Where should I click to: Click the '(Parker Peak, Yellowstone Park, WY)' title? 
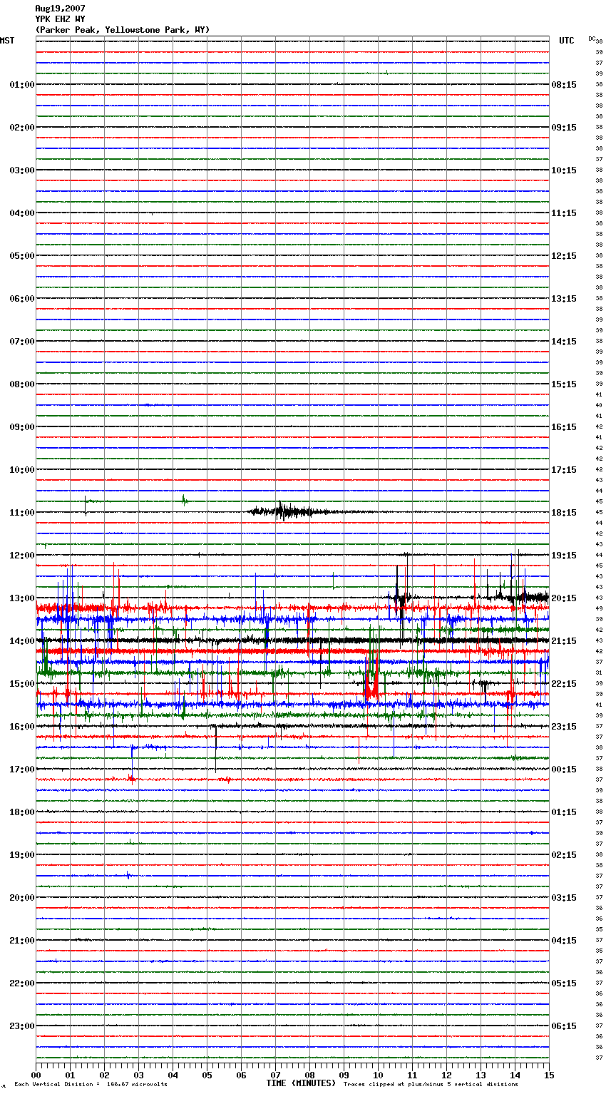[x=123, y=30]
